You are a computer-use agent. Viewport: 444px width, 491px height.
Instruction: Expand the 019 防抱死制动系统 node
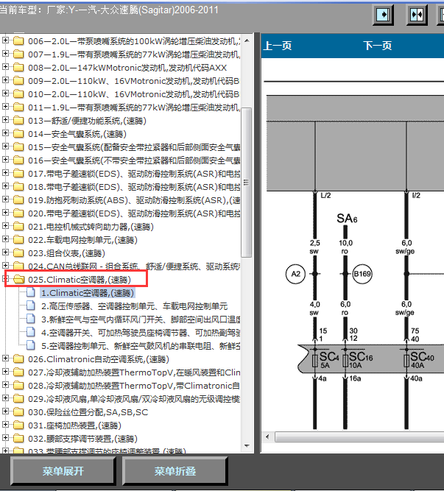[x=5, y=199]
